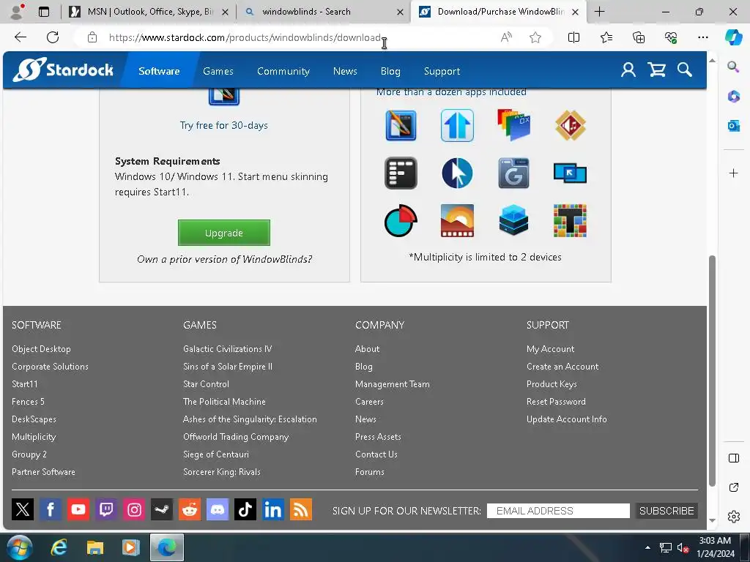The height and width of the screenshot is (562, 750).
Task: Switch to the windowblinds Search tab
Action: tap(324, 12)
